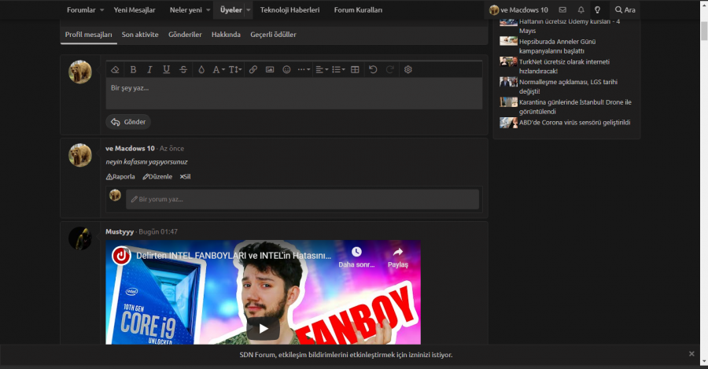Image resolution: width=708 pixels, height=369 pixels.
Task: Open the video title 'Delirten INTEL FANBOYLARI'
Action: (234, 256)
